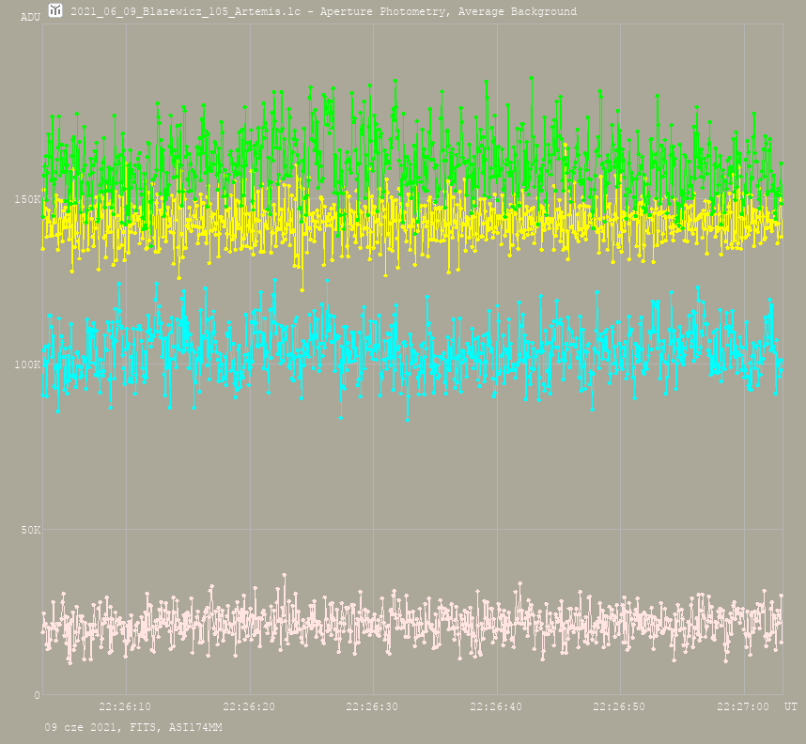
Task: Click the '09 cze 2021, FITS, ASI174MM' footer text
Action: [133, 727]
